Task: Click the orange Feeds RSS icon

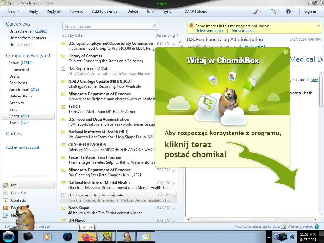Action: pyautogui.click(x=6, y=208)
